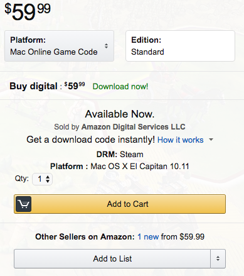The width and height of the screenshot is (244, 276).
Task: Select the Standard edition box
Action: click(x=180, y=46)
